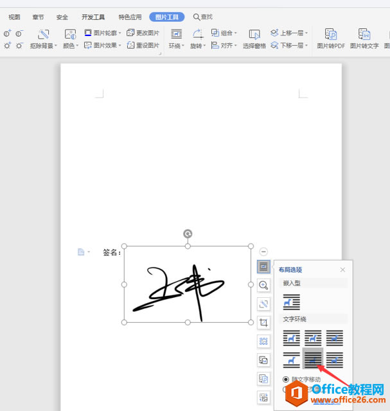Choose 嵌入型 inline layout option
The height and width of the screenshot is (411, 390).
291,302
